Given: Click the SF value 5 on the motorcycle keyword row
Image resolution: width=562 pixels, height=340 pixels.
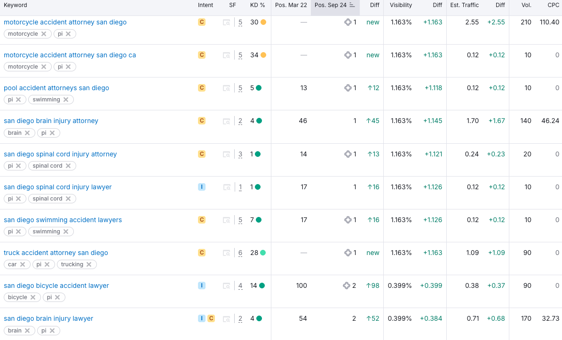Looking at the screenshot, I should (240, 22).
